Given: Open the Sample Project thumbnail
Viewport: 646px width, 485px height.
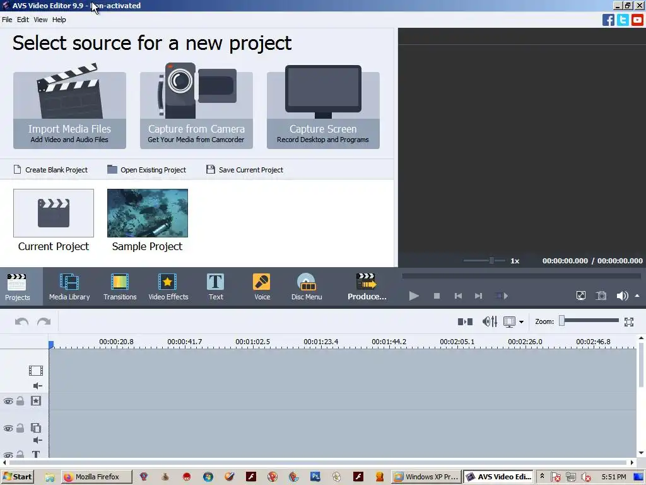Looking at the screenshot, I should tap(148, 213).
